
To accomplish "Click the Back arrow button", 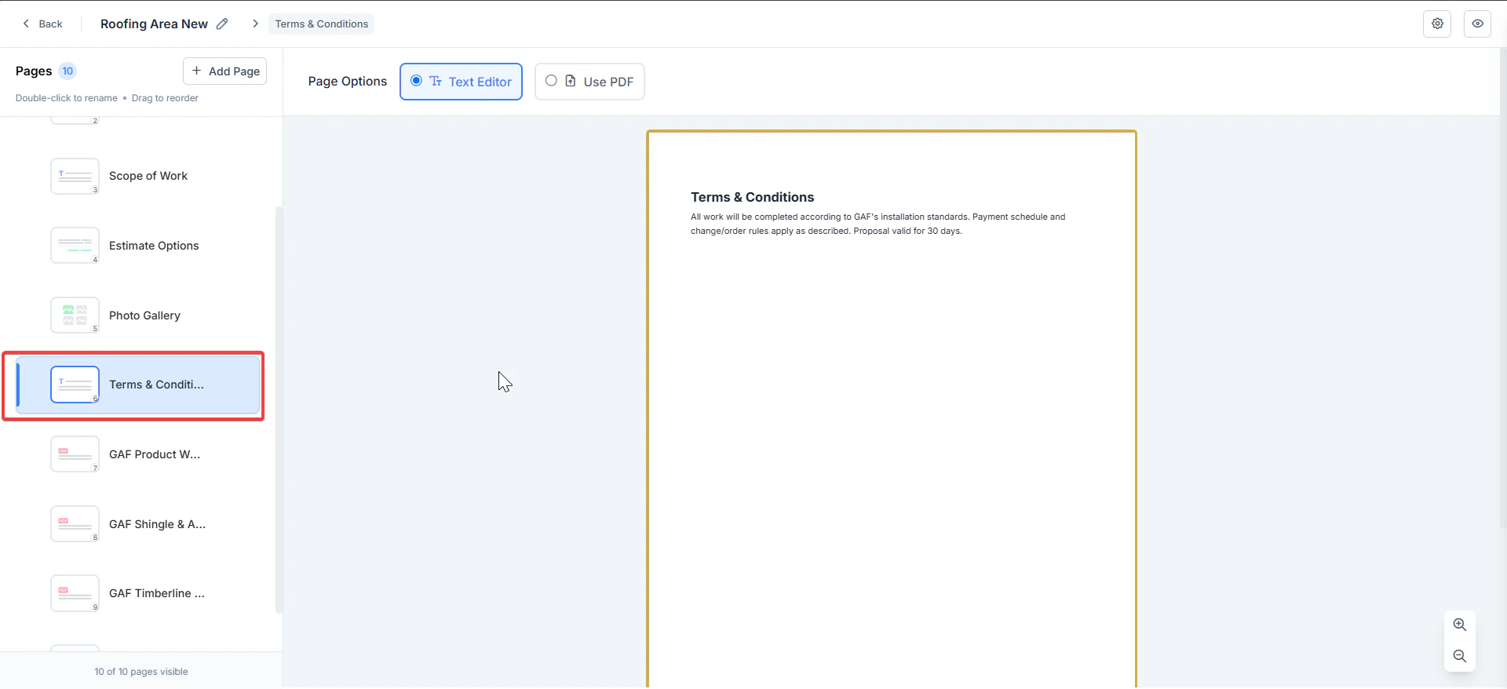I will (42, 24).
